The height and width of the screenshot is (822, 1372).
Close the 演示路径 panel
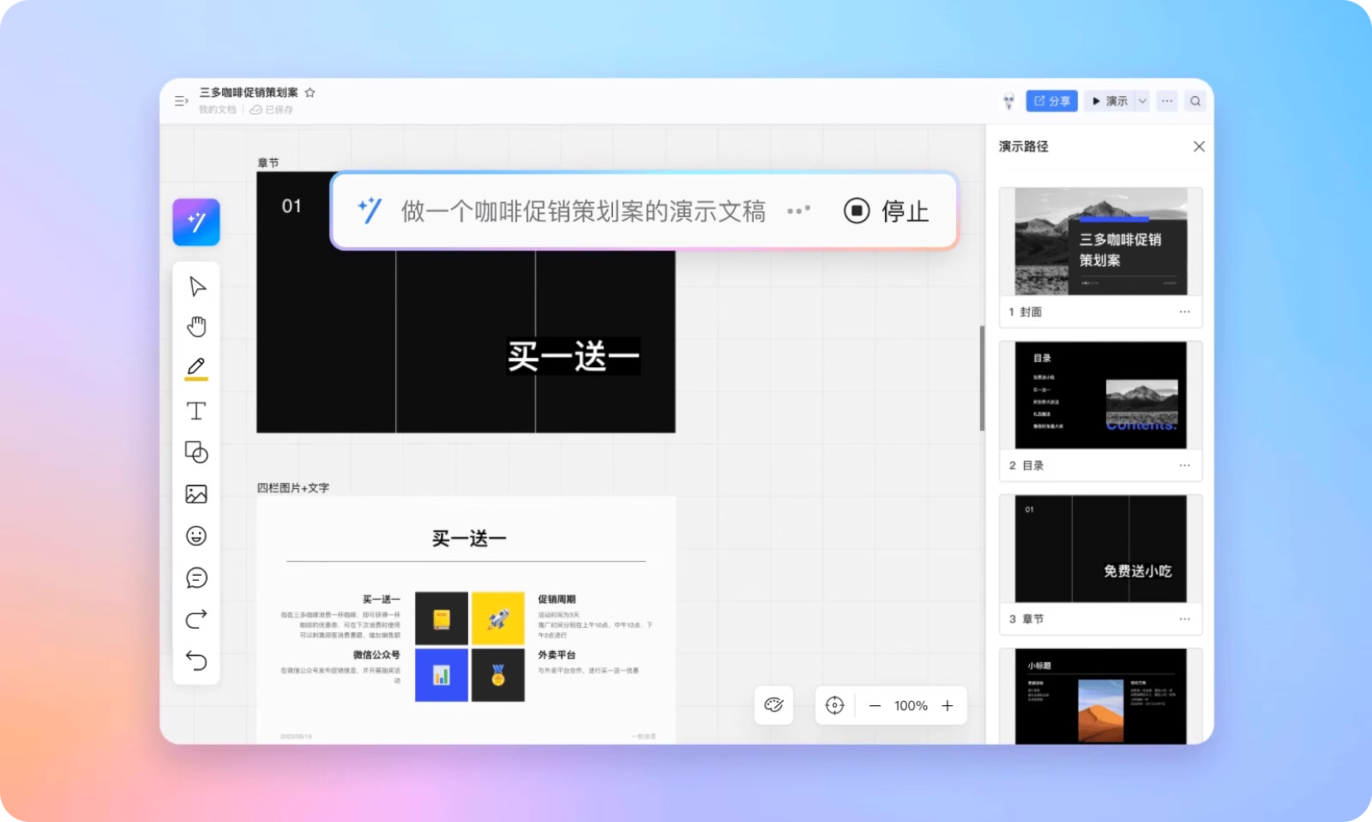[x=1198, y=147]
